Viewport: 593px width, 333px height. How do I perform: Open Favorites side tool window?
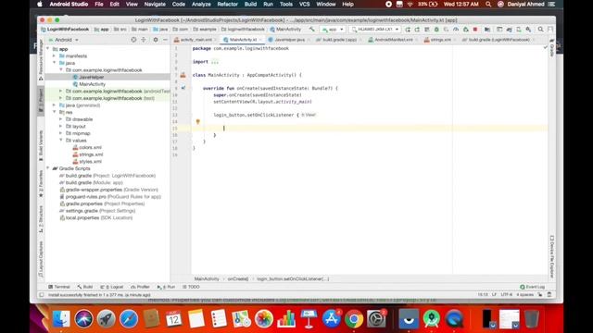[x=41, y=183]
